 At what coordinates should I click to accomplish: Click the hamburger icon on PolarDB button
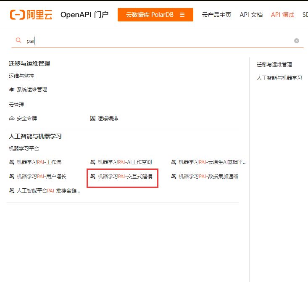point(182,15)
